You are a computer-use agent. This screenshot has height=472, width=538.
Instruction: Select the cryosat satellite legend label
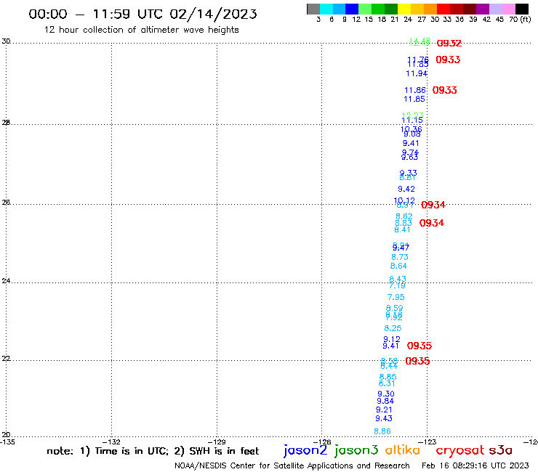[460, 451]
